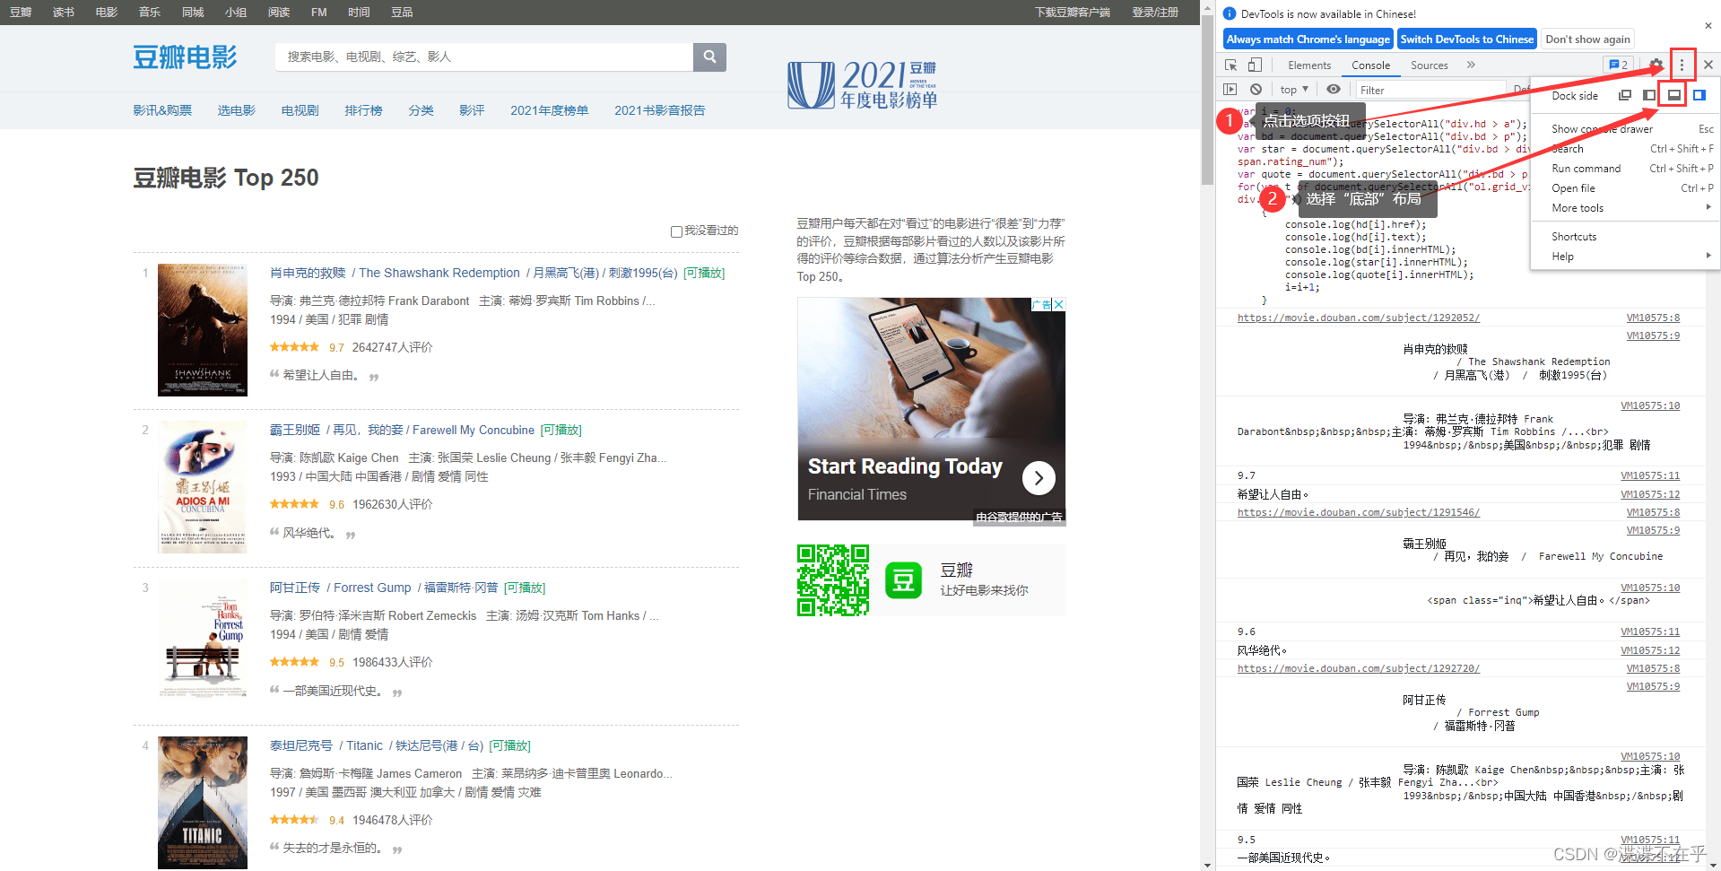The width and height of the screenshot is (1721, 871).
Task: Expand more DevTools tabs with chevrons
Action: point(1471,65)
